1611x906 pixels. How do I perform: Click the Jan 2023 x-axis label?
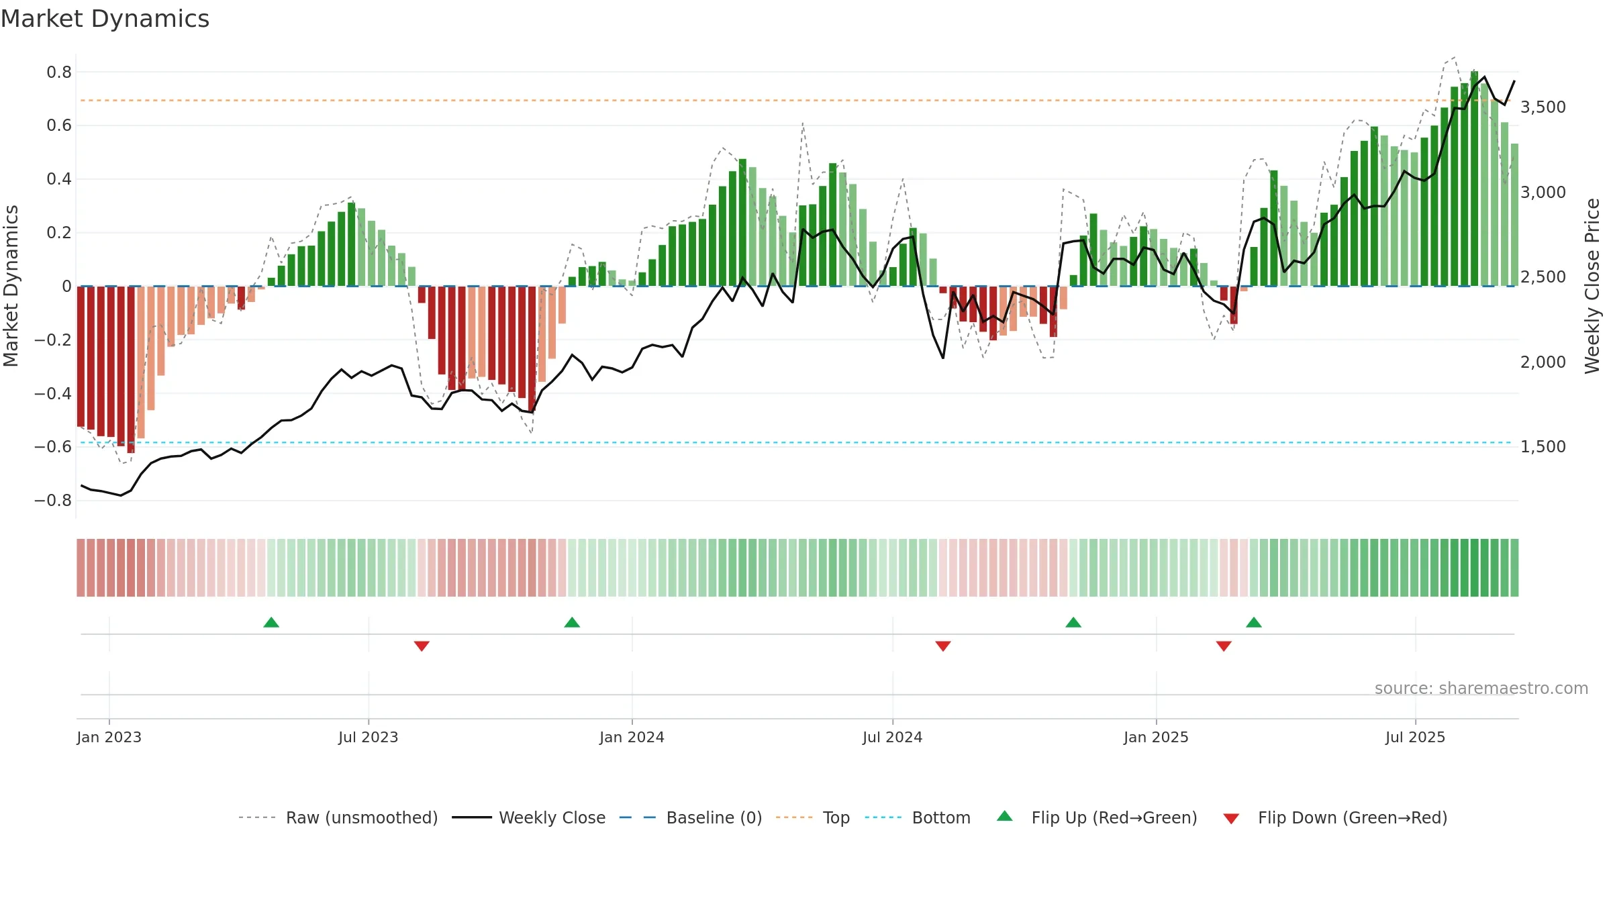click(x=109, y=737)
